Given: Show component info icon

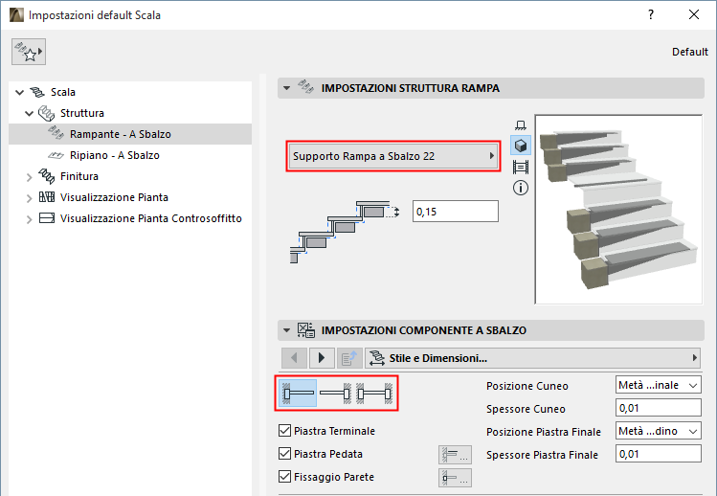Looking at the screenshot, I should pyautogui.click(x=521, y=188).
